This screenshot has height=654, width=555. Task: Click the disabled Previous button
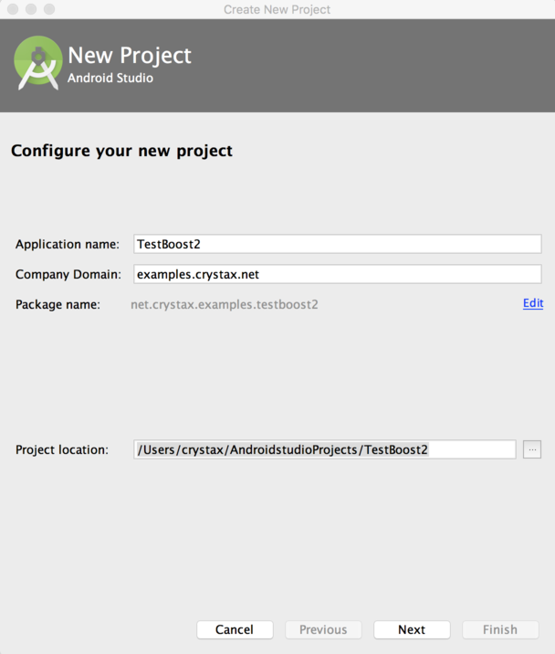point(323,629)
